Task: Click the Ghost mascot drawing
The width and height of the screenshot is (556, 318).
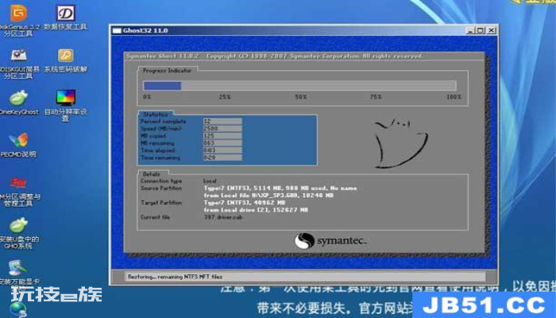Action: point(401,143)
